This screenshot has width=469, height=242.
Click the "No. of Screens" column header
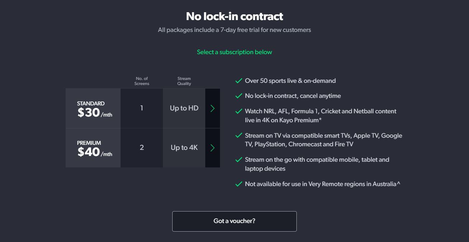[142, 81]
